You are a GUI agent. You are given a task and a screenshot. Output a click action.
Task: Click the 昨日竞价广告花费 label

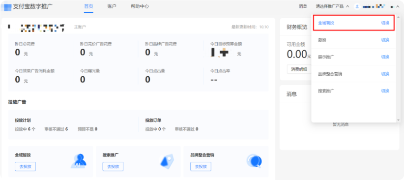coord(96,44)
